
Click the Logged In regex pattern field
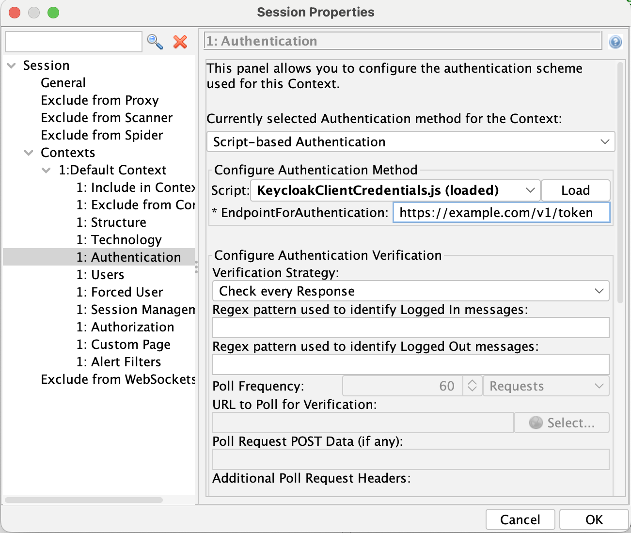pyautogui.click(x=410, y=328)
